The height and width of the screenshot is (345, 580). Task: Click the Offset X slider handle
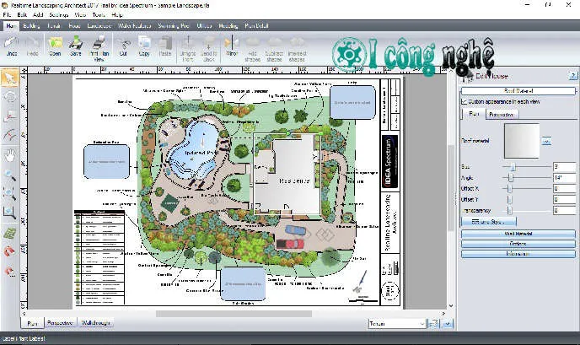pos(509,189)
